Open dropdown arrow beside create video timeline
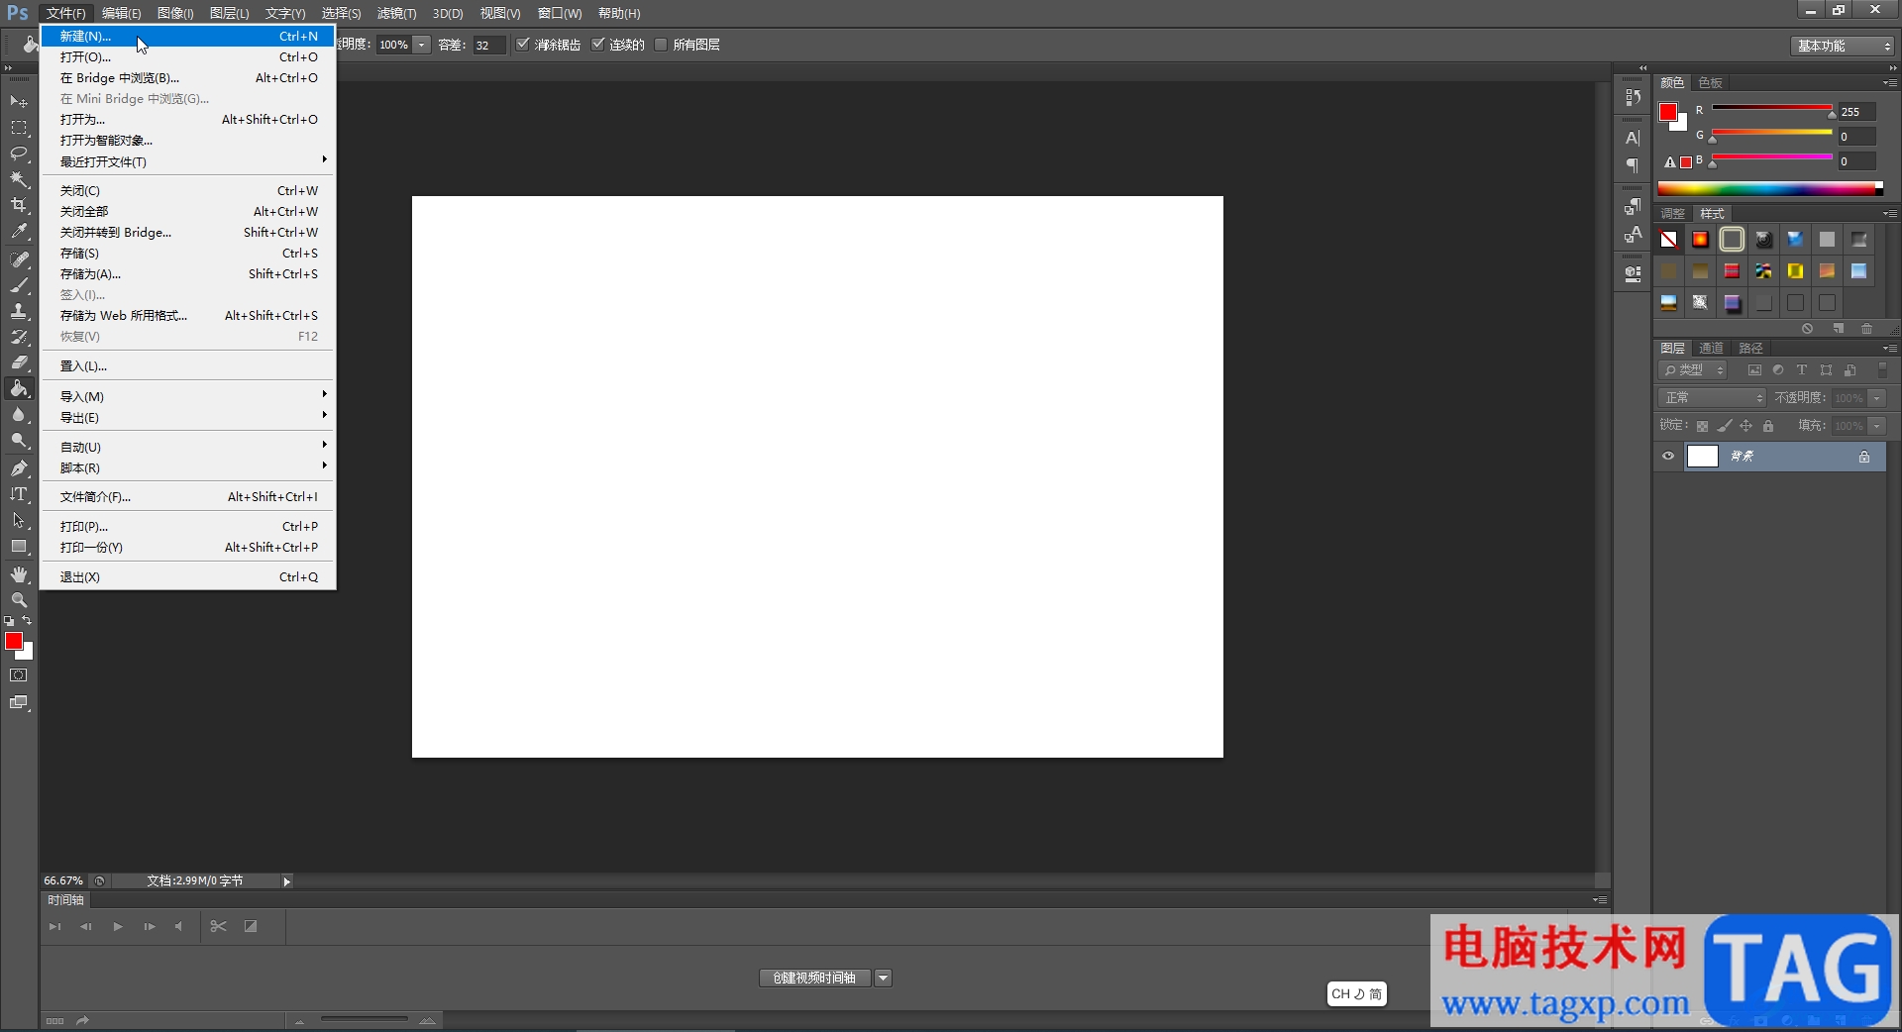The image size is (1902, 1032). [x=884, y=978]
